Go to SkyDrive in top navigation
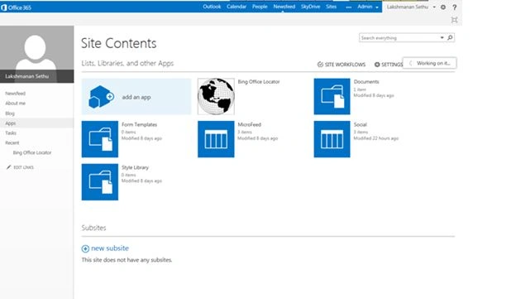Screen dimensions: 516x299 pyautogui.click(x=310, y=7)
